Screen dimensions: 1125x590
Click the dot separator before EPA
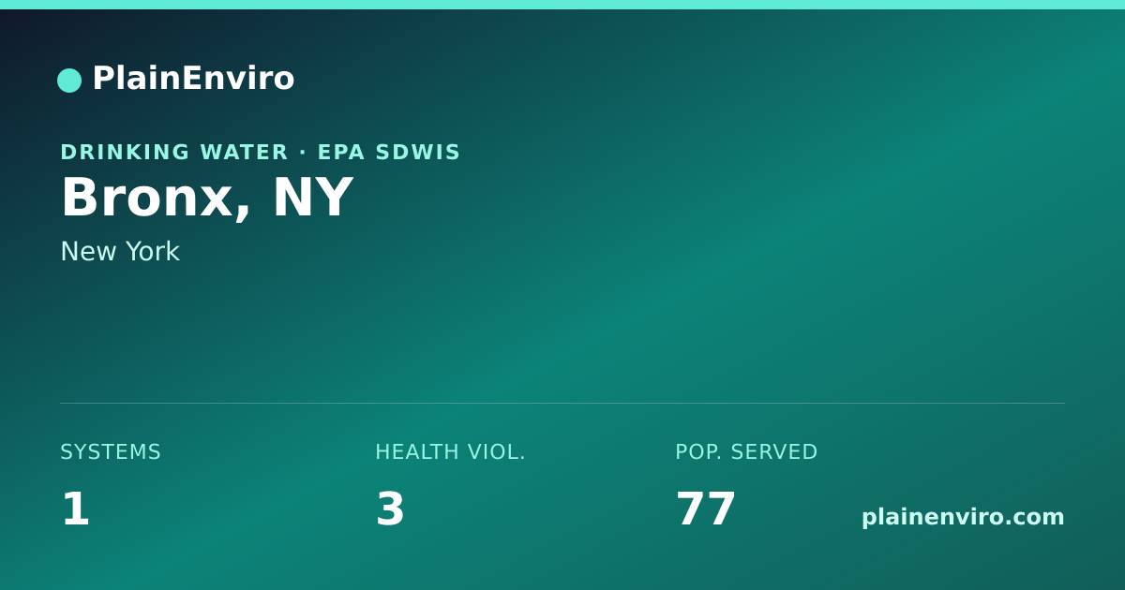pos(303,153)
